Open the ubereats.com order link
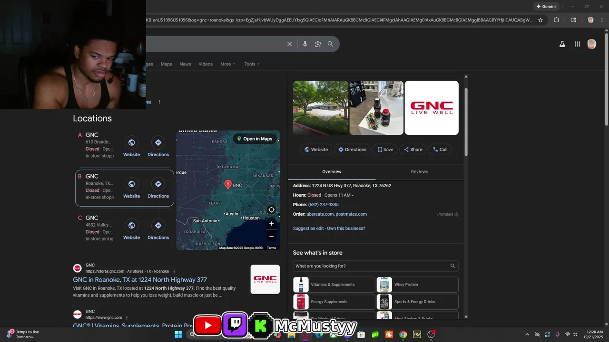The height and width of the screenshot is (342, 609). [320, 214]
